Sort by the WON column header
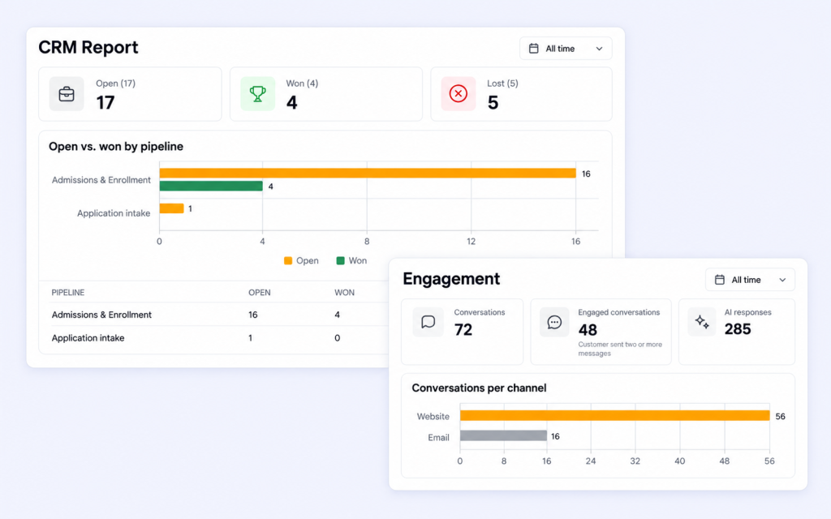Viewport: 831px width, 519px height. click(344, 292)
